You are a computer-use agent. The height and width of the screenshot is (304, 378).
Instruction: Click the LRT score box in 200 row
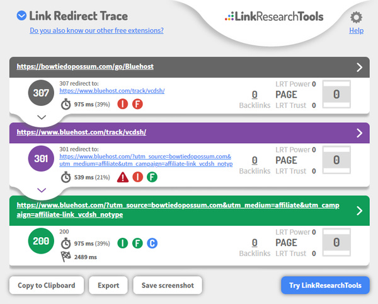click(336, 242)
